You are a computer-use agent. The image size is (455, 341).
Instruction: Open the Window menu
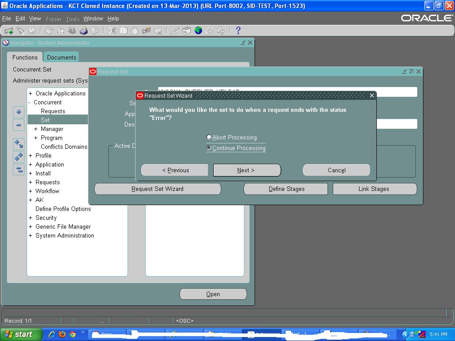93,19
